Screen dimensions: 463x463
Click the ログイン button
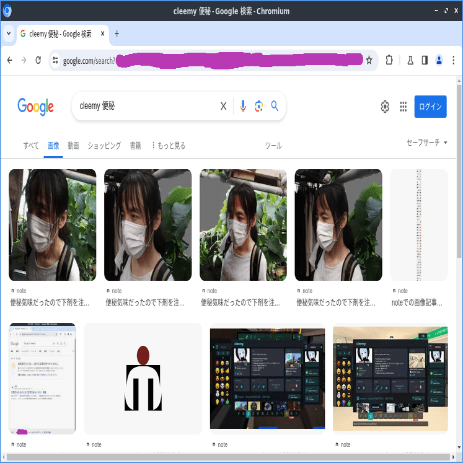431,107
